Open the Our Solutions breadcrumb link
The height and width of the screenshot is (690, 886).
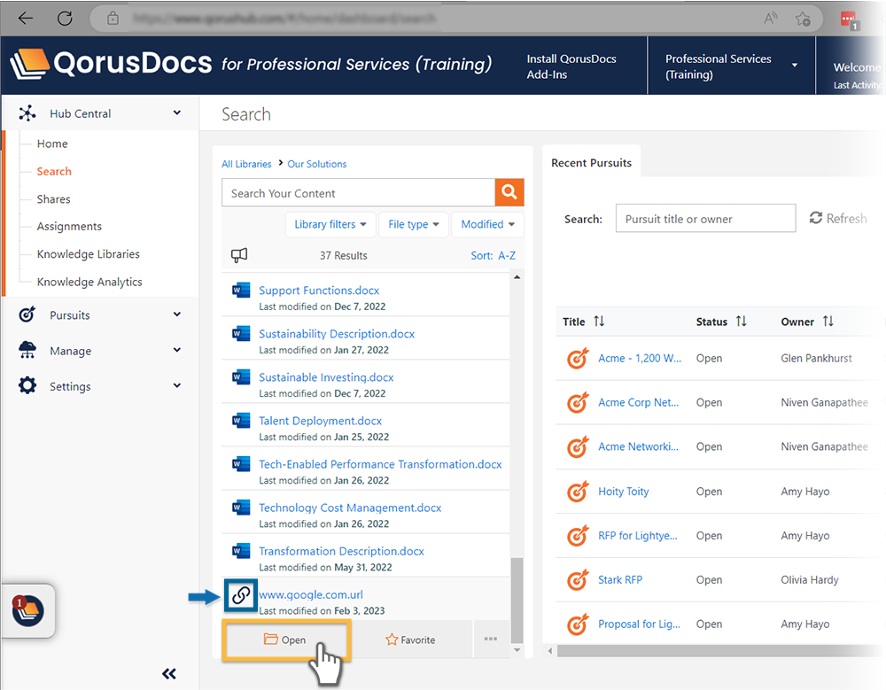coord(317,164)
